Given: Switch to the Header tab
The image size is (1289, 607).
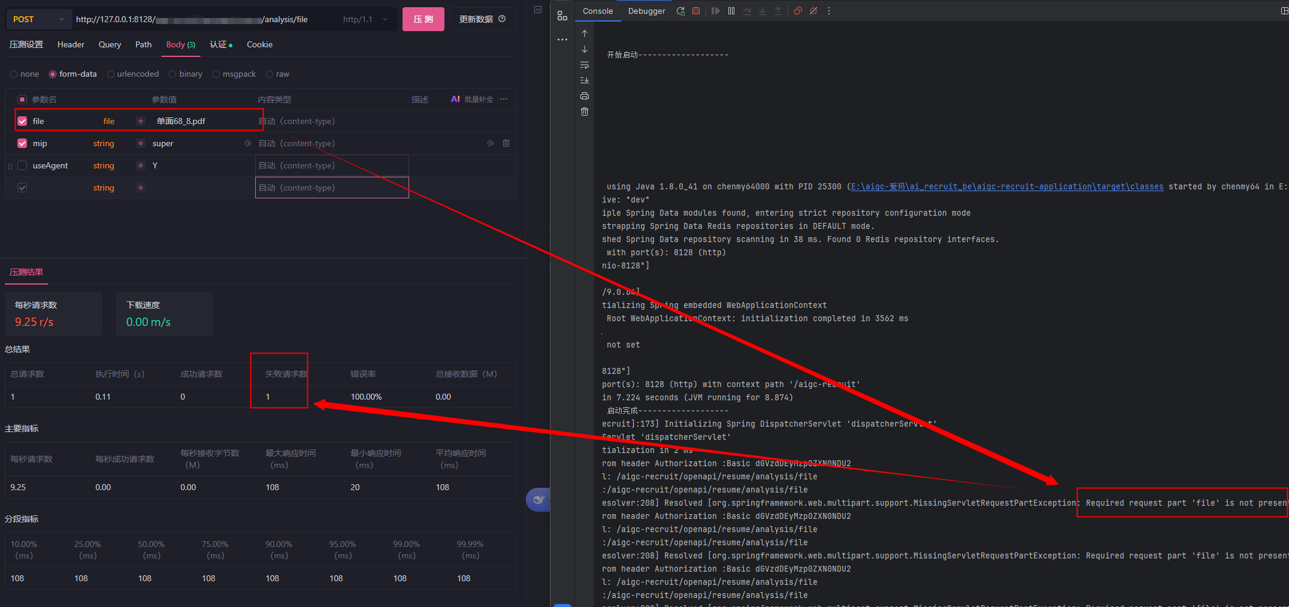Looking at the screenshot, I should pyautogui.click(x=71, y=44).
